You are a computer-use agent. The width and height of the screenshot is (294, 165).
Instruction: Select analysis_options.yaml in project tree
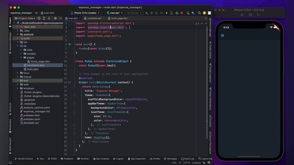coord(35,108)
